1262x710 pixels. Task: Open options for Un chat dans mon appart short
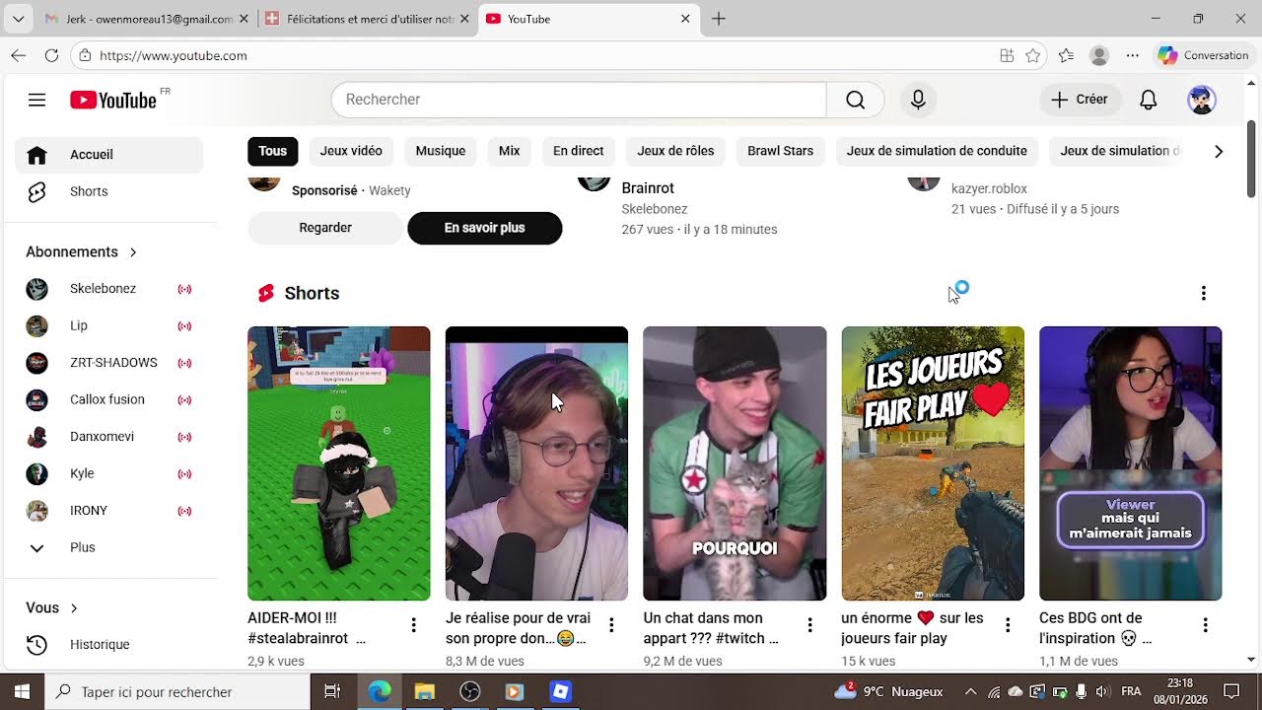click(809, 625)
